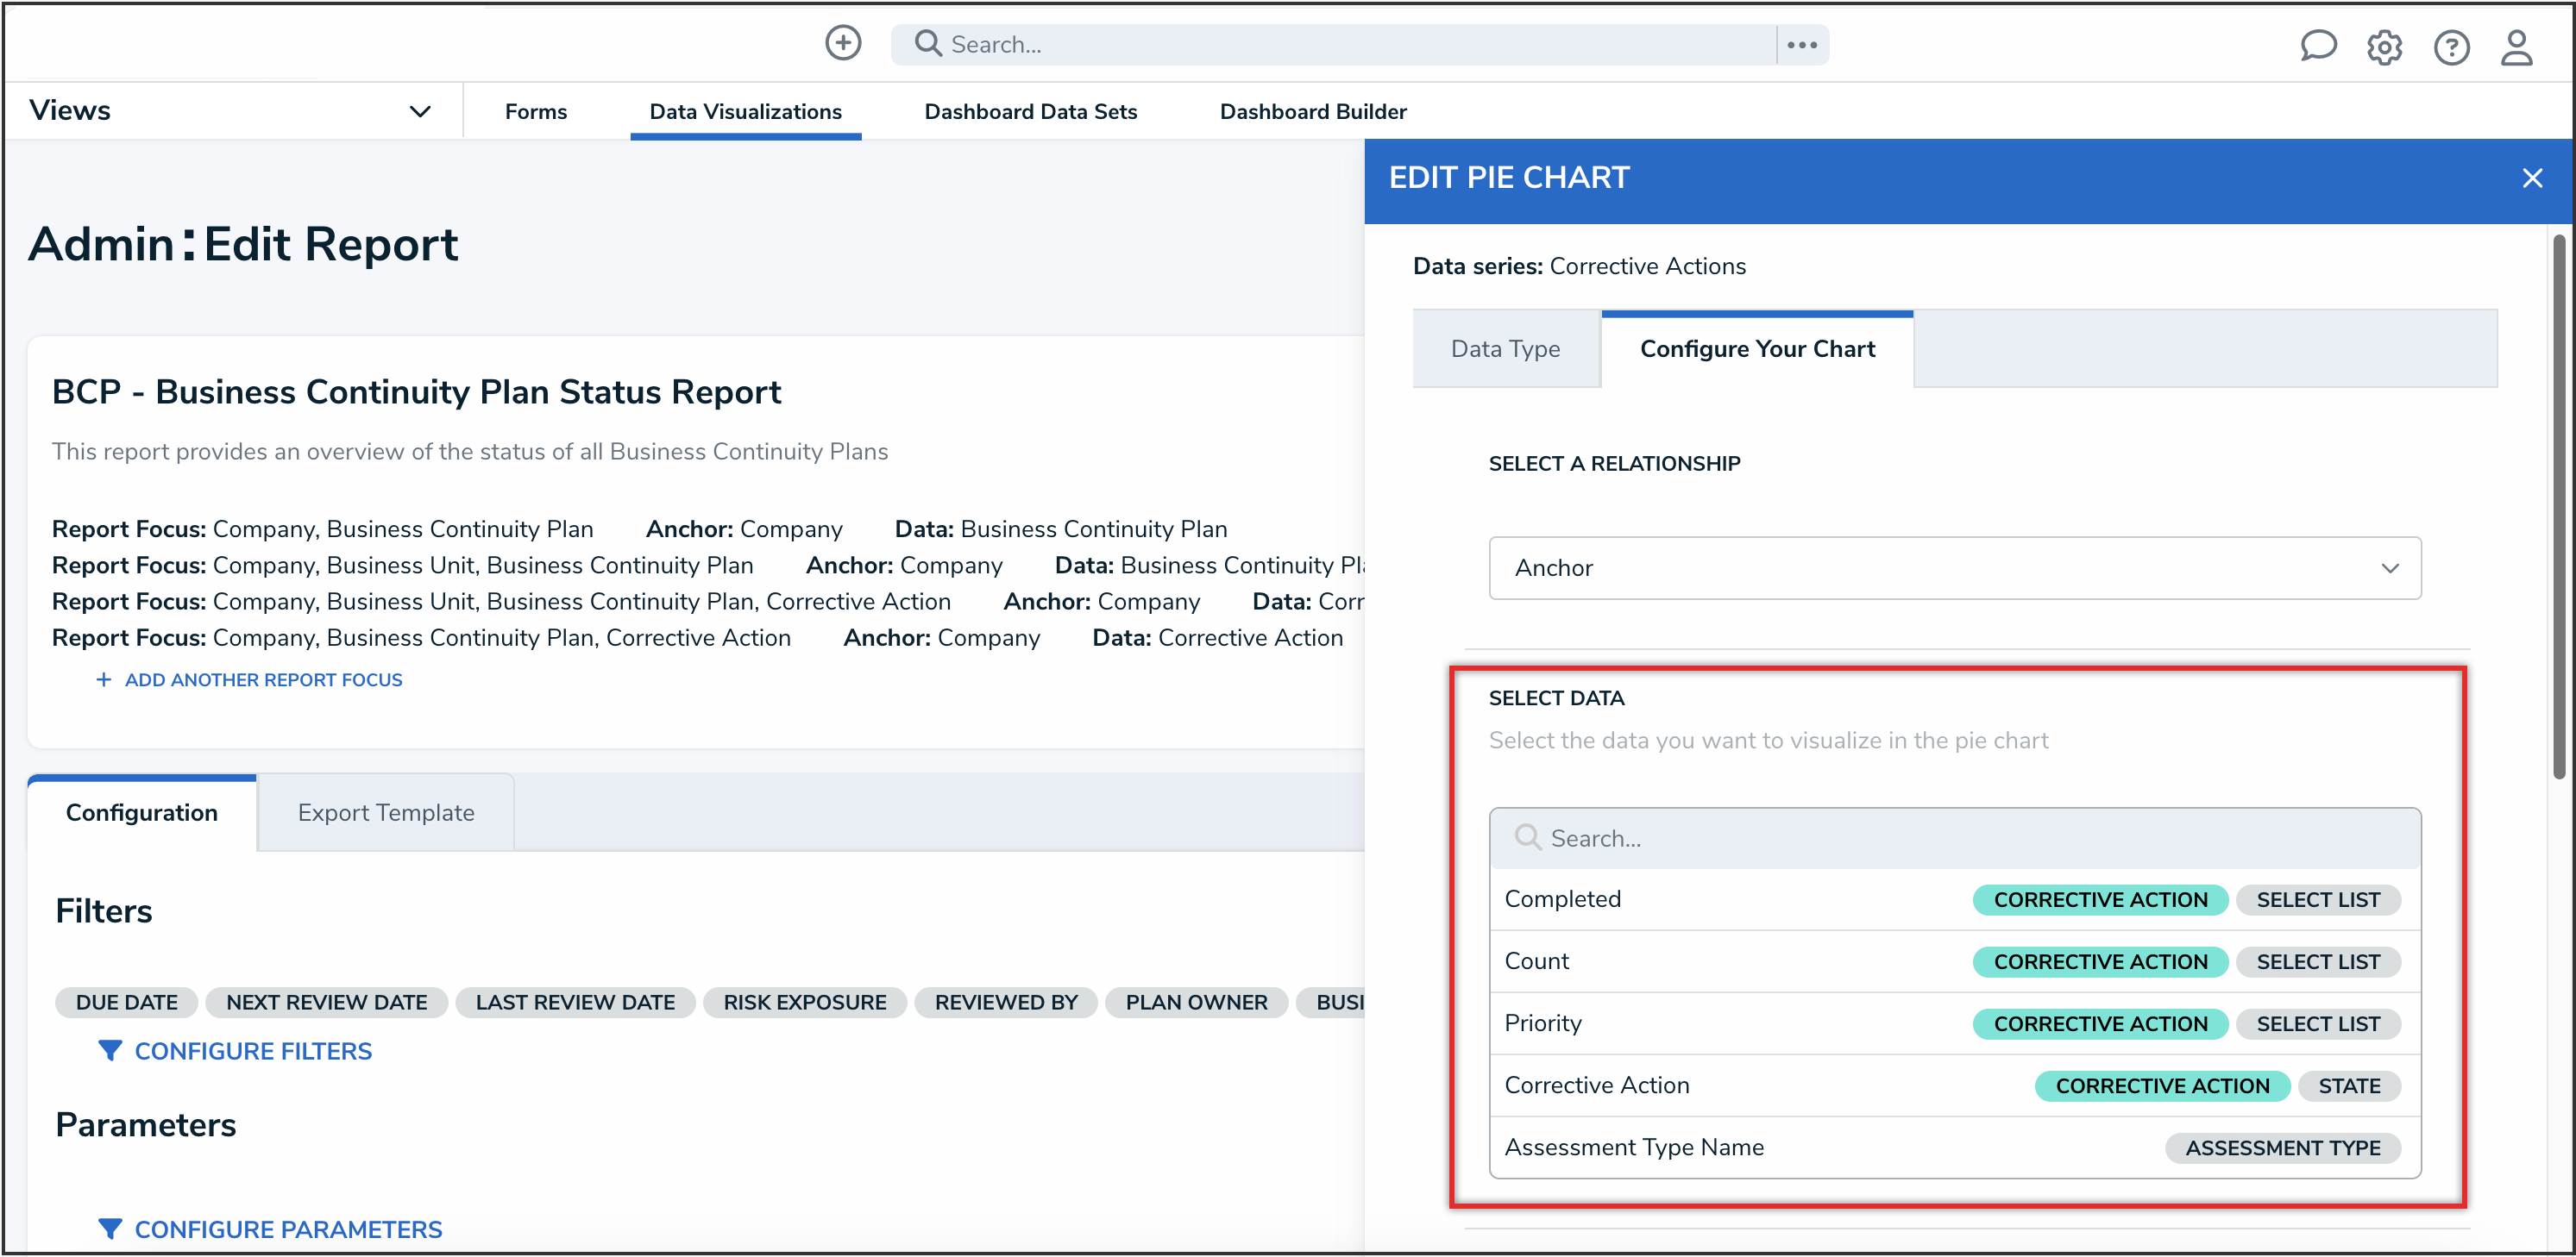The width and height of the screenshot is (2576, 1257).
Task: Select the Completed data option
Action: (x=1563, y=898)
